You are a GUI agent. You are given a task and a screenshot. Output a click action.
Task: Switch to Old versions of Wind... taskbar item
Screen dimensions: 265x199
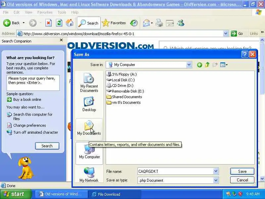[x=61, y=194]
